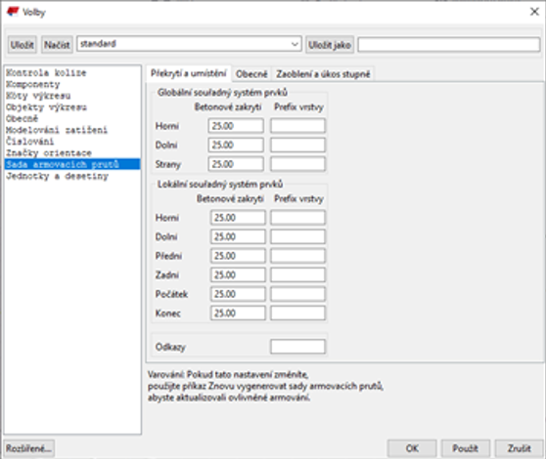Edit Zadní concrete cover field
The height and width of the screenshot is (459, 546).
coord(238,274)
